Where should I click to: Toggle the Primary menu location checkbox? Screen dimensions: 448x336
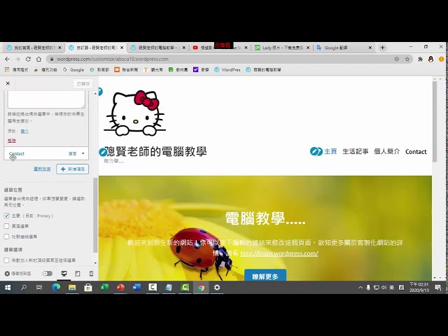click(6, 216)
